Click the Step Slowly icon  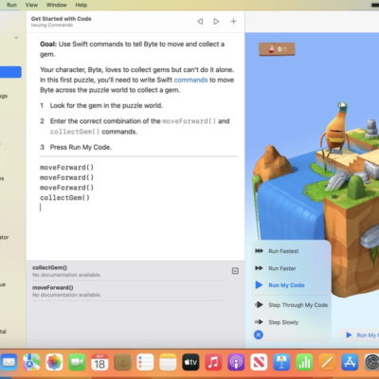tap(259, 322)
